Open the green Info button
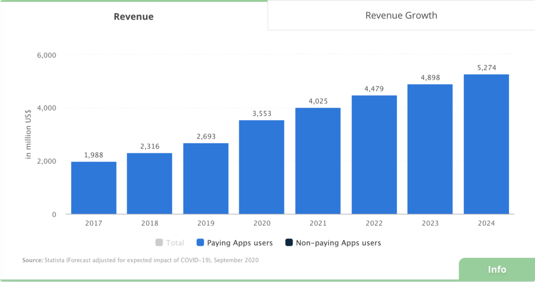The height and width of the screenshot is (282, 535). pyautogui.click(x=496, y=269)
